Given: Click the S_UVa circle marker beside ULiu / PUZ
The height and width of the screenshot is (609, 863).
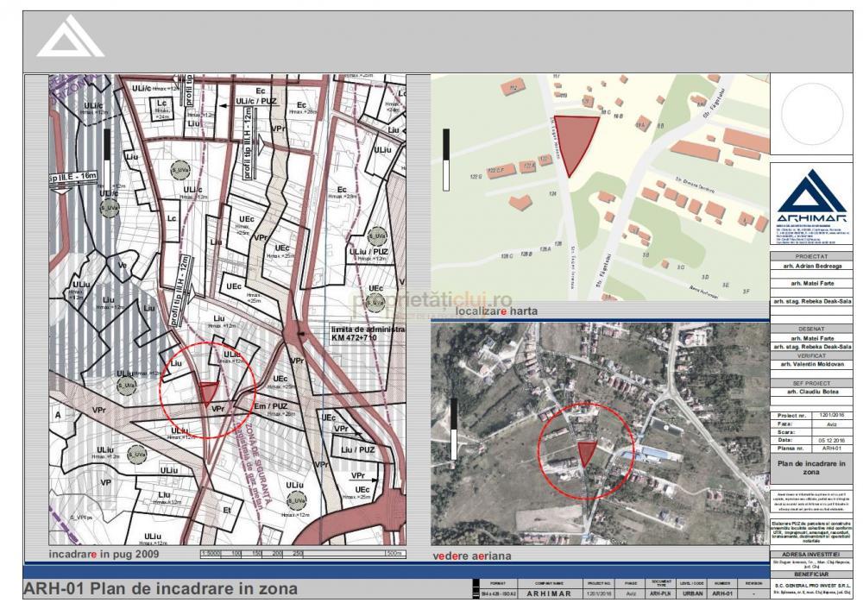Looking at the screenshot, I should tap(377, 236).
